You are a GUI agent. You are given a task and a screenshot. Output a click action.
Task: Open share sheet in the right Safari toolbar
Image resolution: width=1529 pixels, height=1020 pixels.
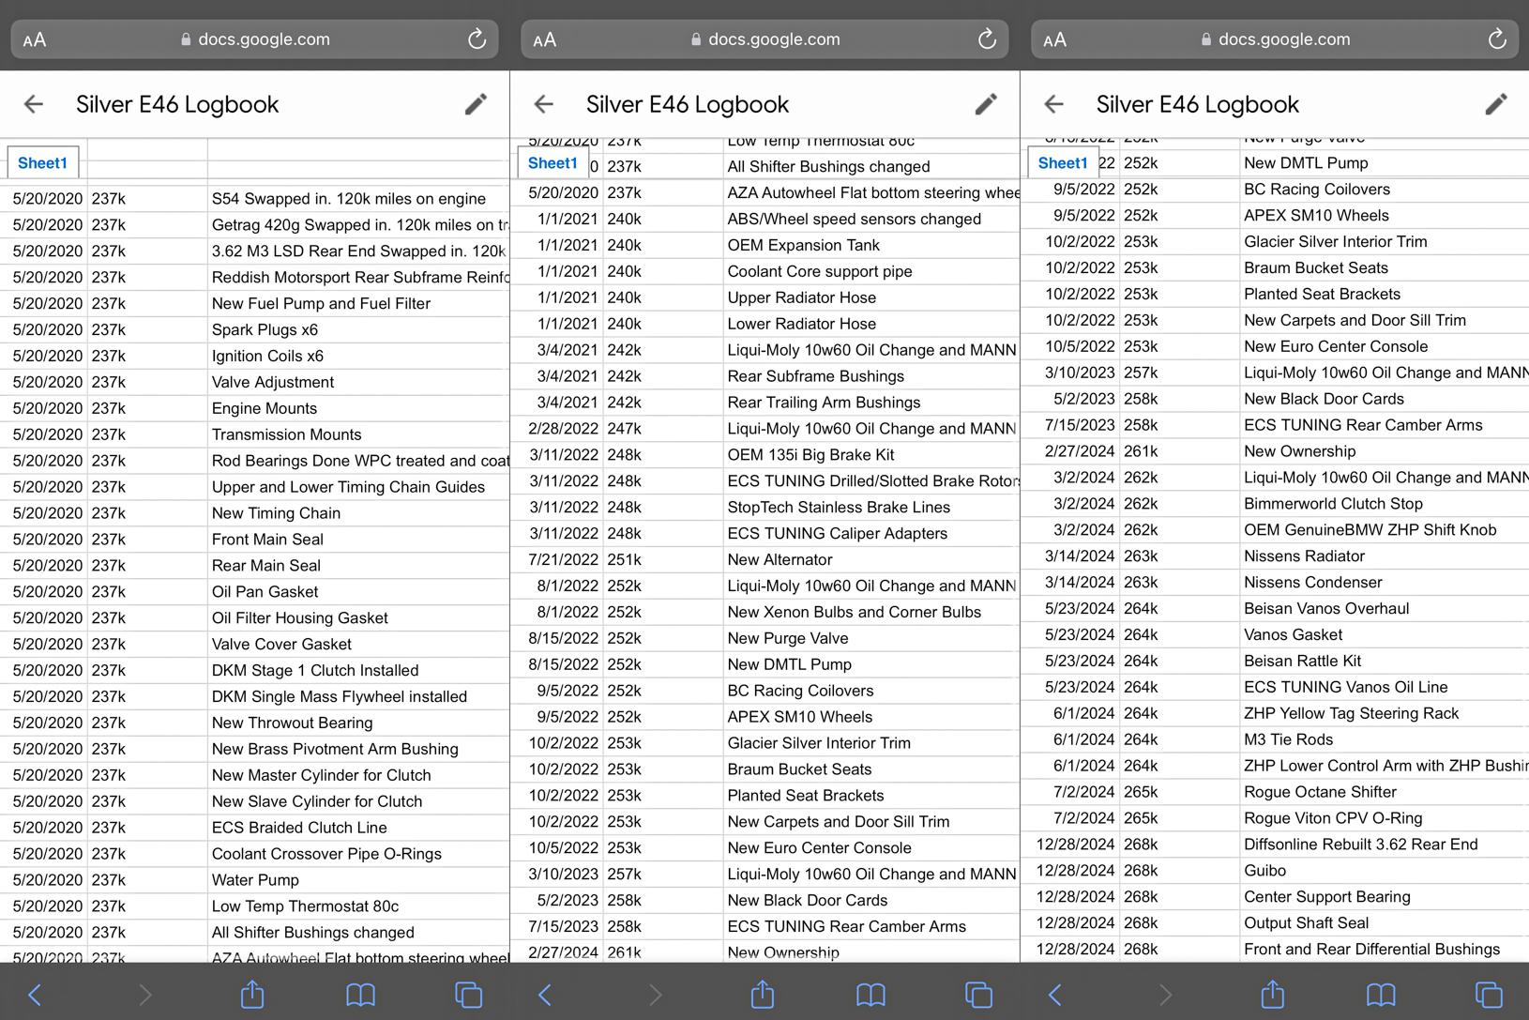(x=1272, y=994)
